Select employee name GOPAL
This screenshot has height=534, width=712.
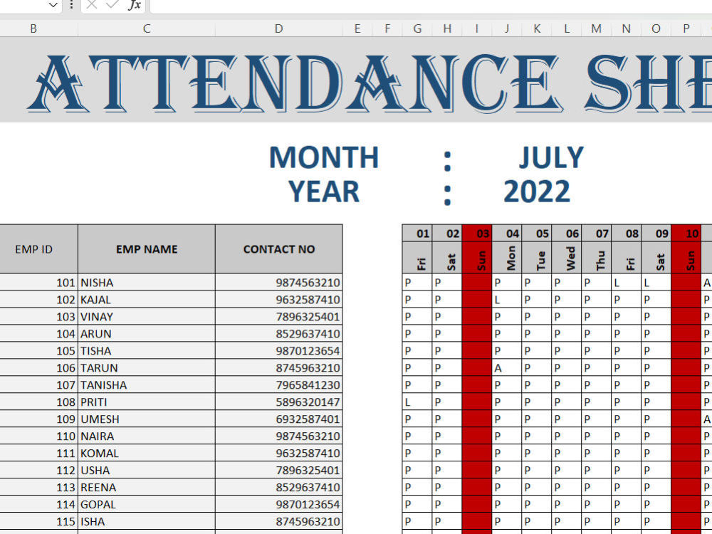pyautogui.click(x=147, y=504)
